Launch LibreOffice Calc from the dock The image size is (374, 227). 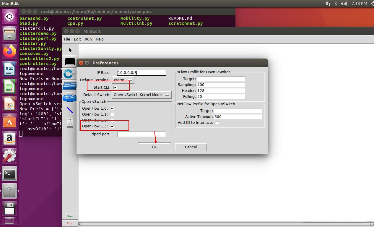click(10, 86)
